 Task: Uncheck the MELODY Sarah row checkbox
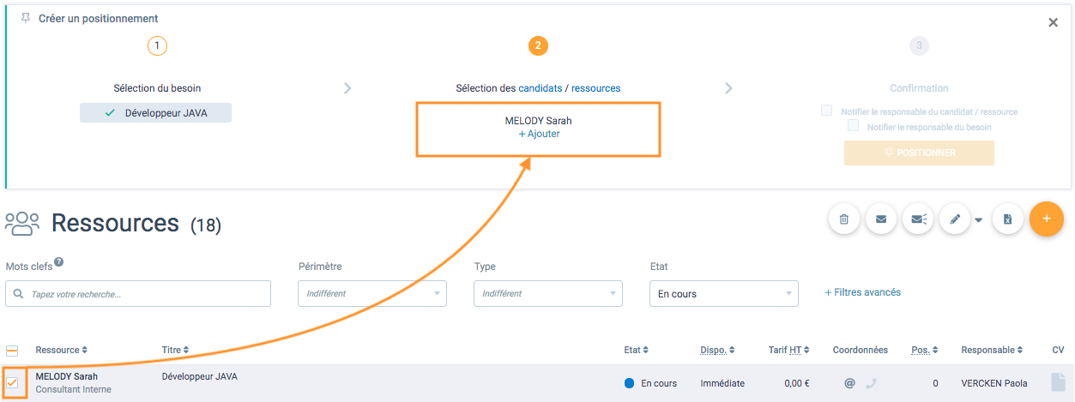pyautogui.click(x=12, y=382)
